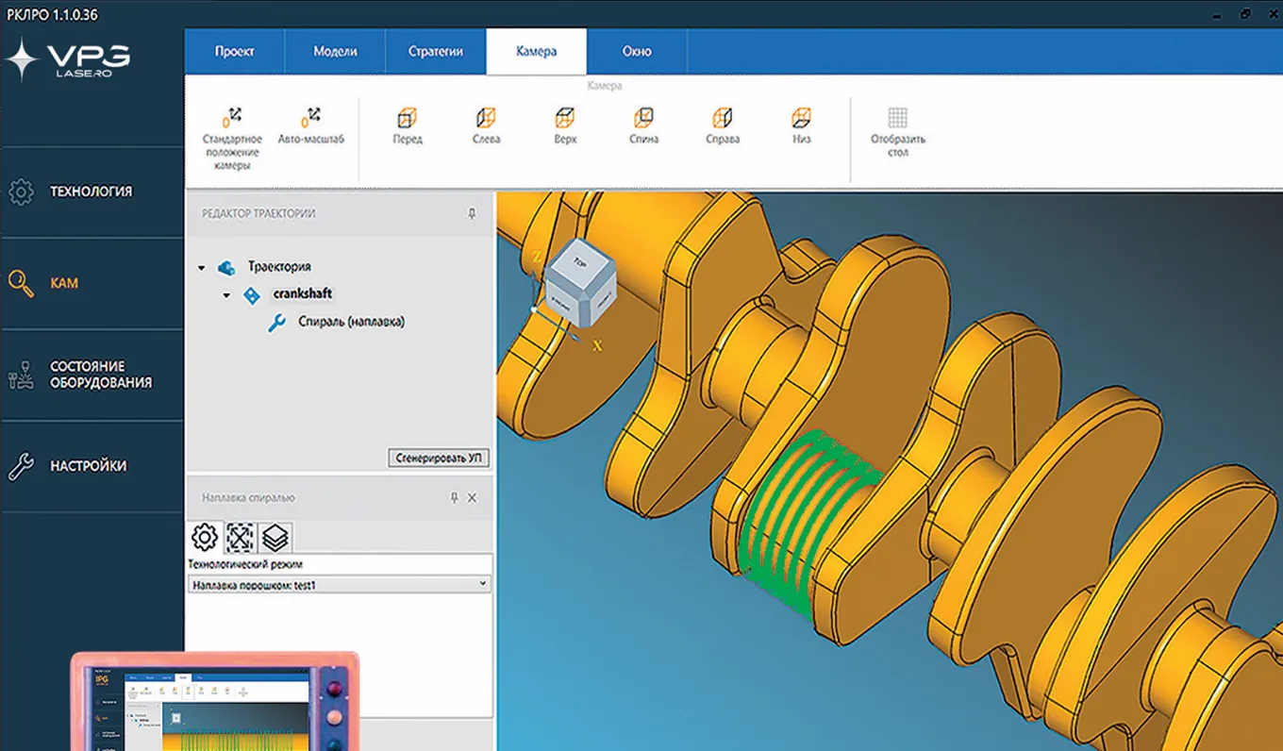Pin the Наплавка спиралью panel
This screenshot has width=1283, height=751.
(454, 498)
